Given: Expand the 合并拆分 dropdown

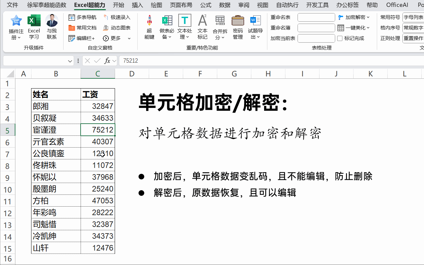Looking at the screenshot, I should (223, 38).
